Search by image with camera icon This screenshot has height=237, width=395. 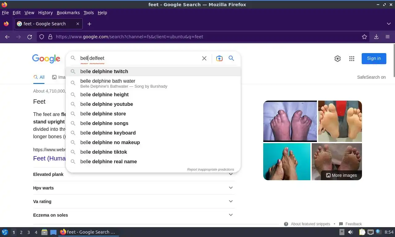point(219,58)
